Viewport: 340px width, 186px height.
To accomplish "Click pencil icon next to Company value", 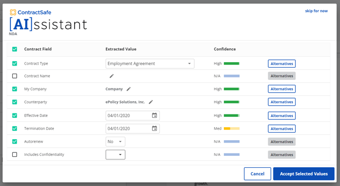I will pos(128,89).
